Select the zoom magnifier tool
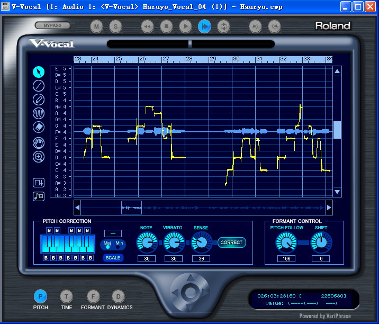 [x=39, y=157]
